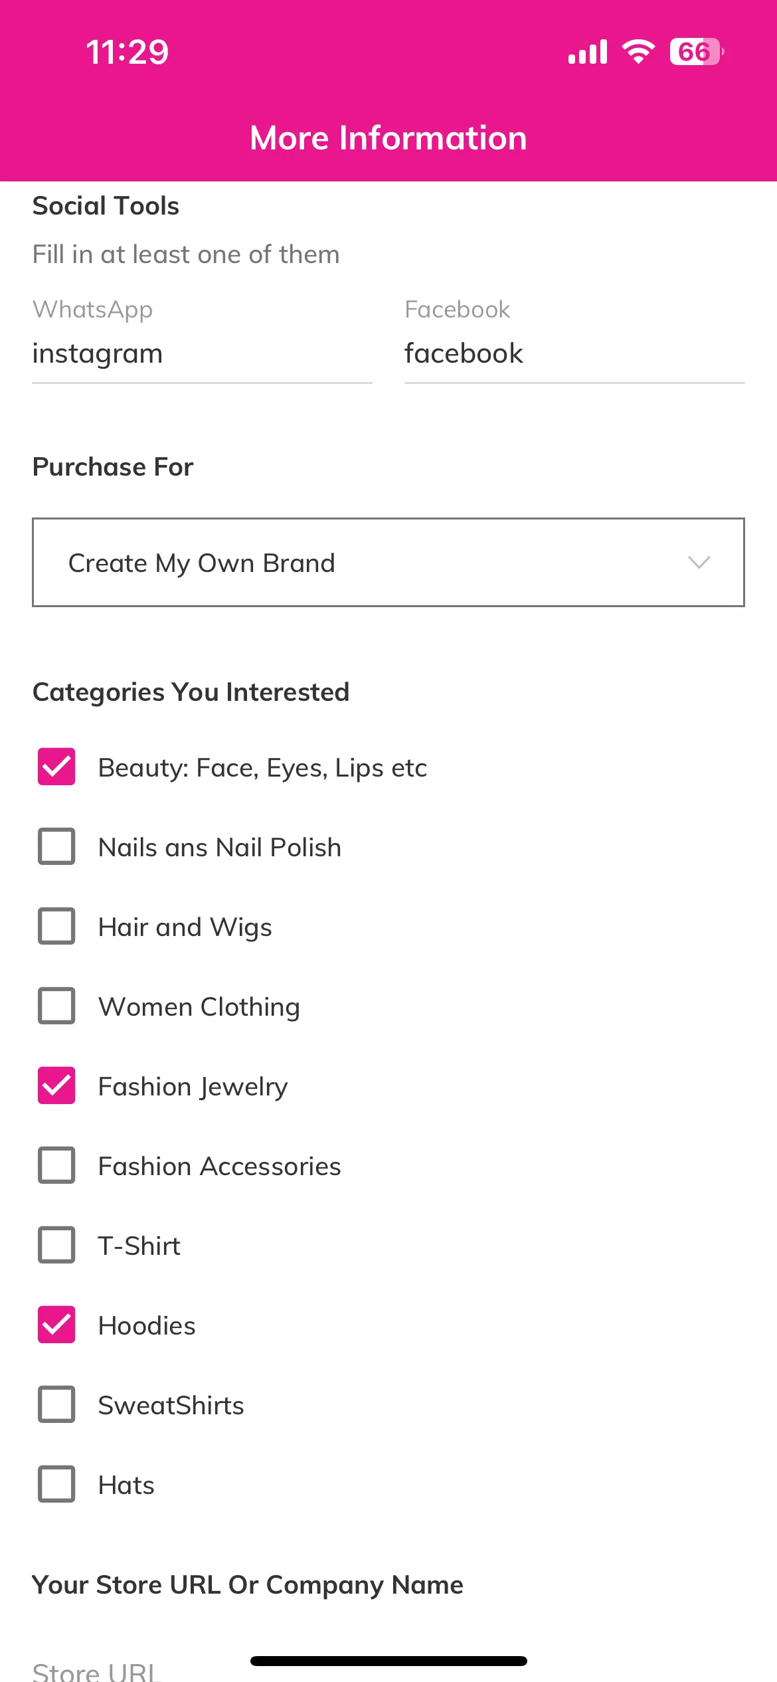
Task: Enable the SweatShirts checkbox
Action: point(56,1404)
